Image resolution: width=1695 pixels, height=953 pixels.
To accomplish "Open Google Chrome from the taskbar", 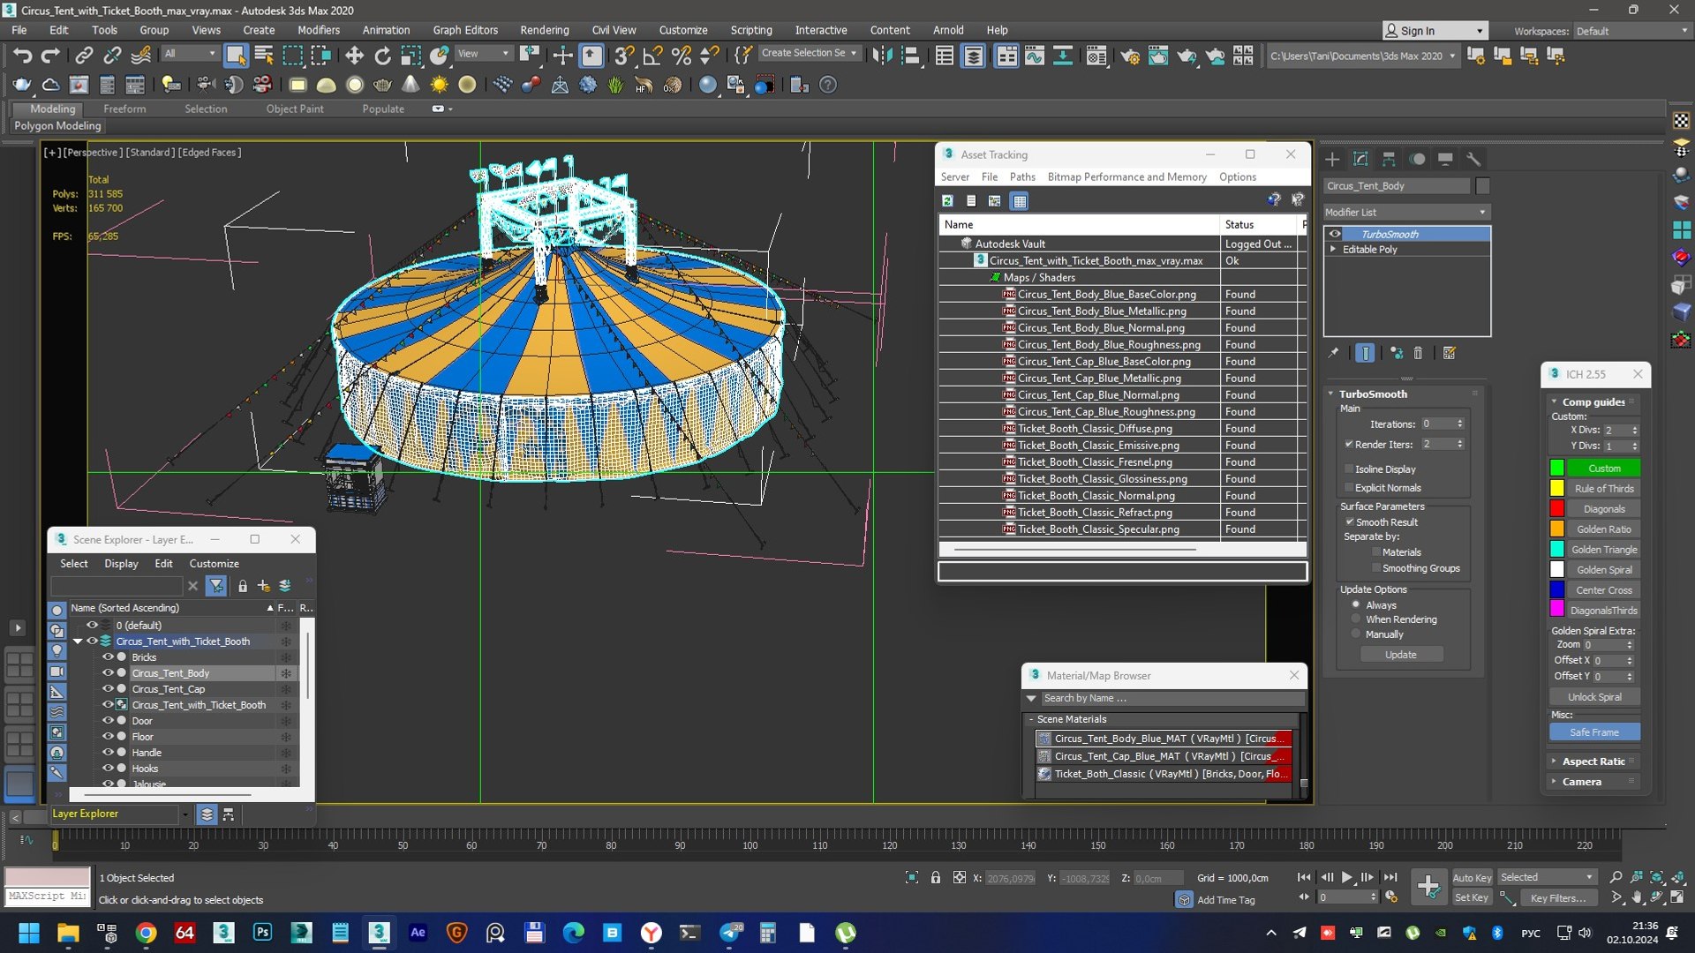I will [146, 933].
